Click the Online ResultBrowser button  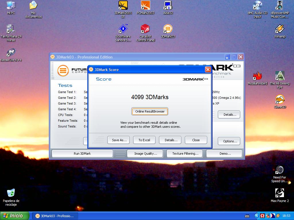[x=150, y=111]
